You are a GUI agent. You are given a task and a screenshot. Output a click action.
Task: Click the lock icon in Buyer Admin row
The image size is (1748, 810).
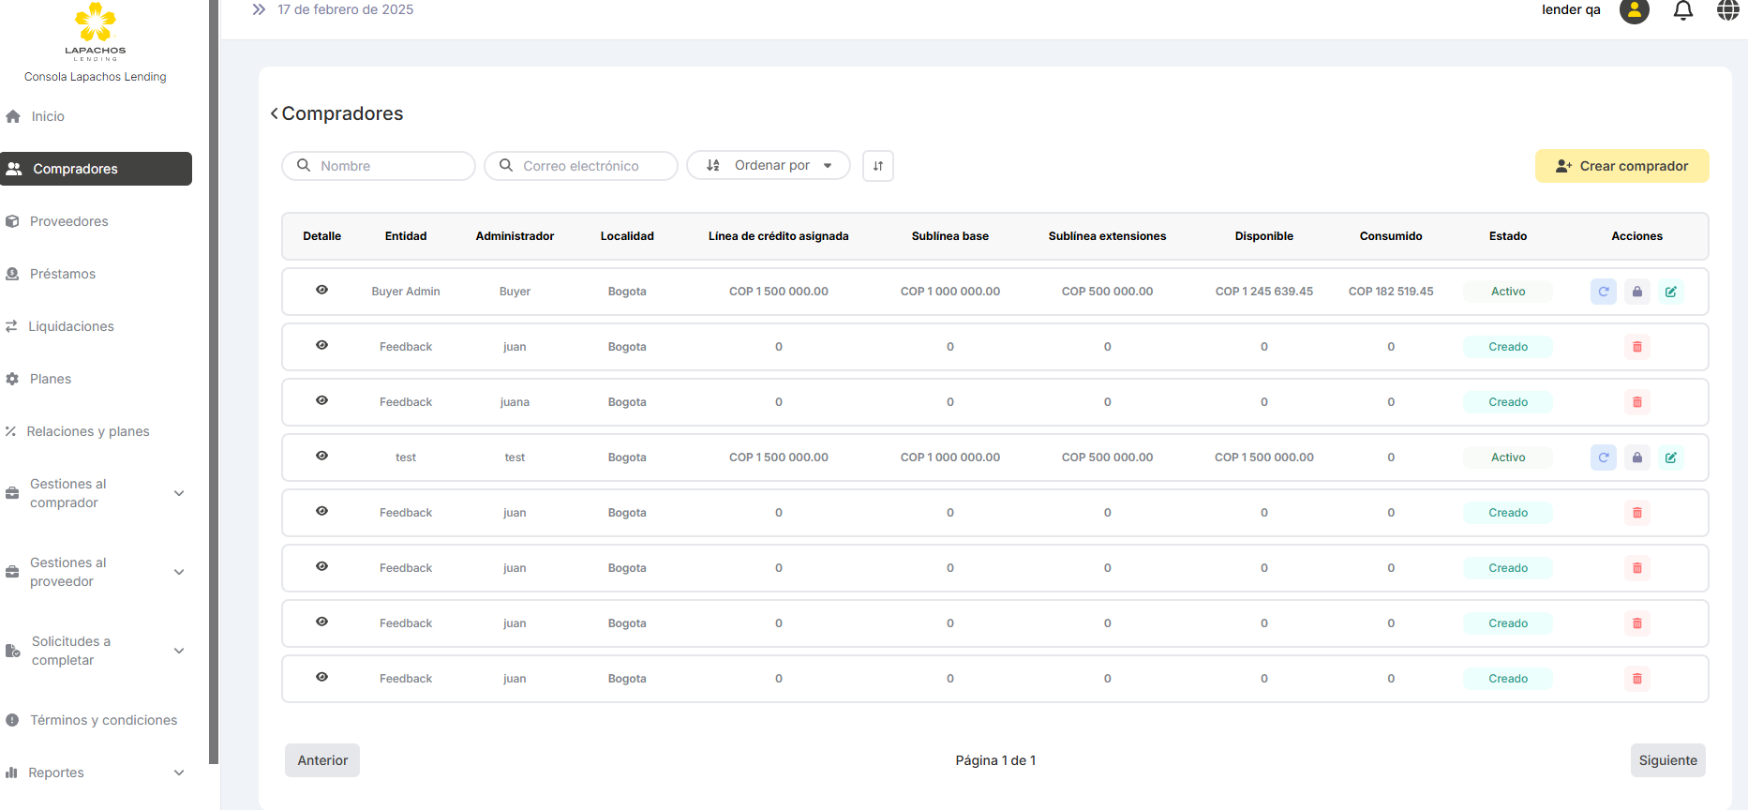pyautogui.click(x=1636, y=292)
